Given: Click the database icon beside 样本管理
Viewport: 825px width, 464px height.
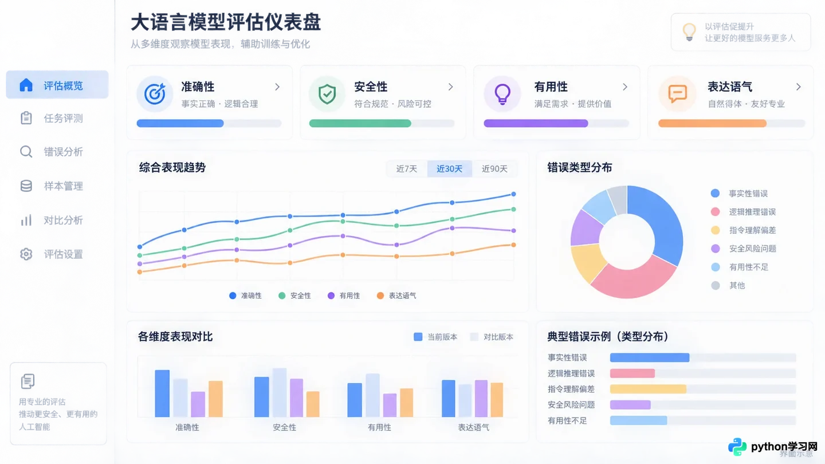Looking at the screenshot, I should pos(26,186).
